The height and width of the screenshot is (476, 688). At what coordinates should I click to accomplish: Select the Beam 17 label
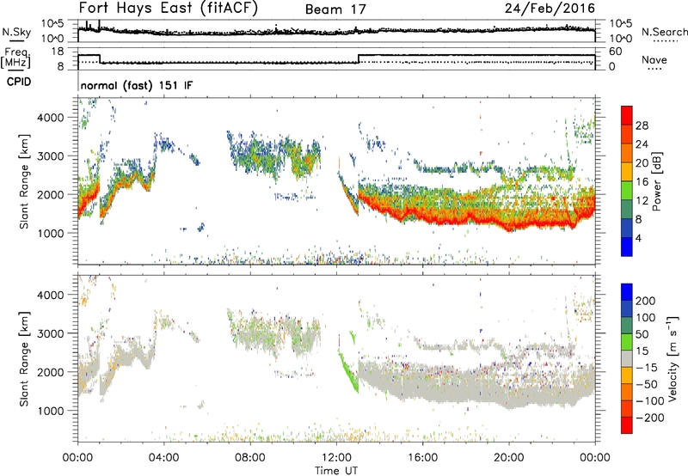point(335,9)
